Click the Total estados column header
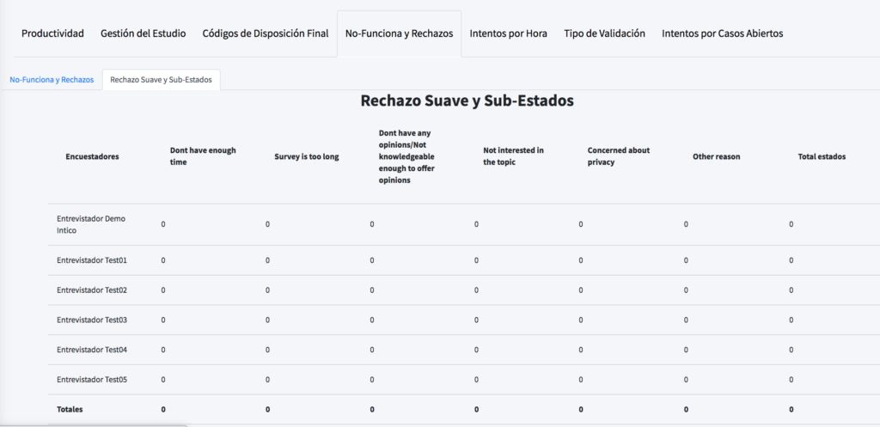880x427 pixels. [822, 156]
